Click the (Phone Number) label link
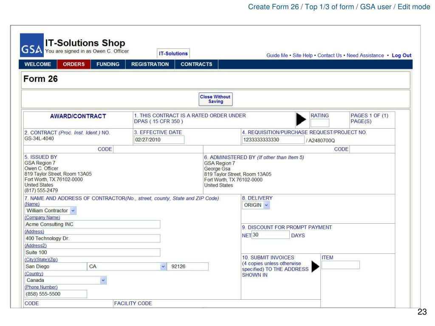 (41, 287)
